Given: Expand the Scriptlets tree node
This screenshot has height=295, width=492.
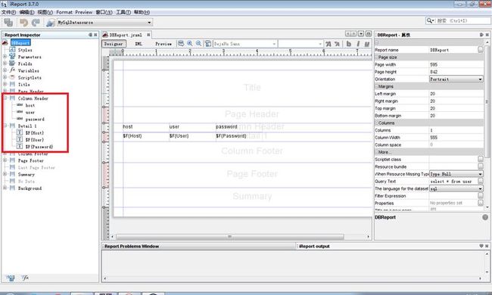Looking at the screenshot, I should pyautogui.click(x=5, y=77).
